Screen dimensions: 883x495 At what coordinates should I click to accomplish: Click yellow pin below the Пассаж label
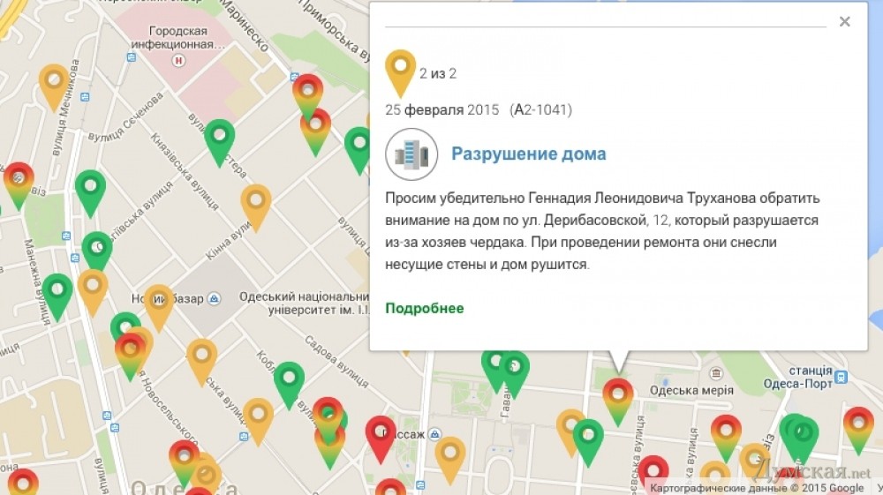pyautogui.click(x=449, y=455)
